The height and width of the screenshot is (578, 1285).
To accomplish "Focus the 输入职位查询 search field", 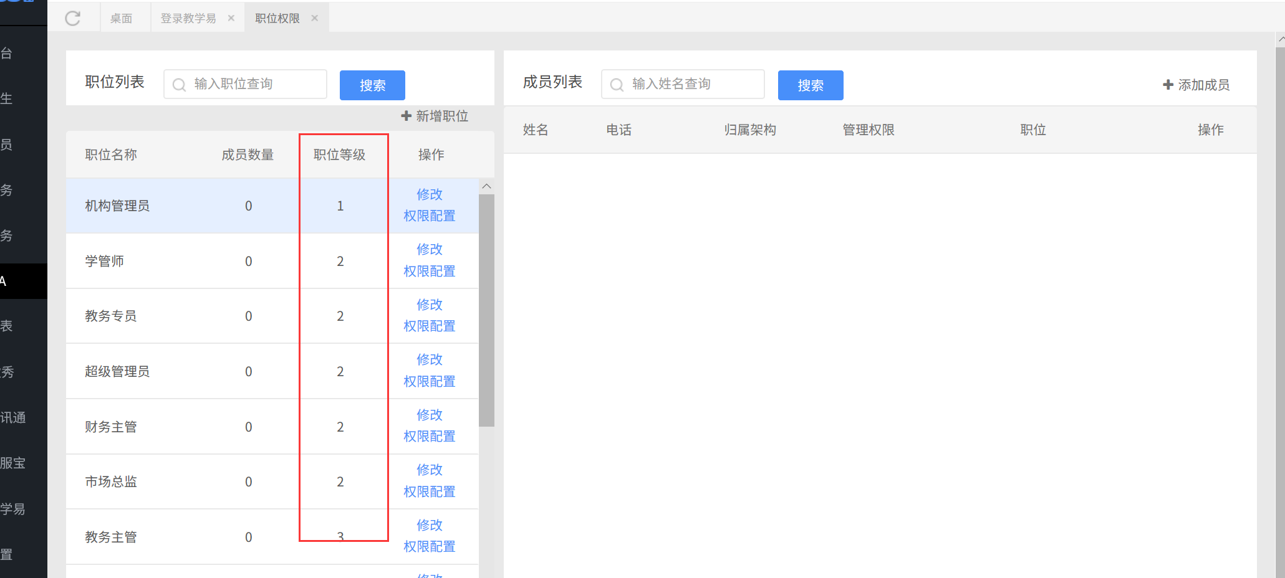I will [x=245, y=84].
